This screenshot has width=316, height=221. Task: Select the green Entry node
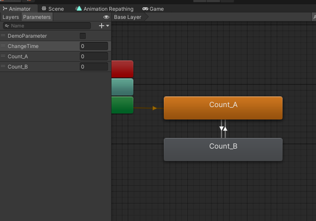122,105
